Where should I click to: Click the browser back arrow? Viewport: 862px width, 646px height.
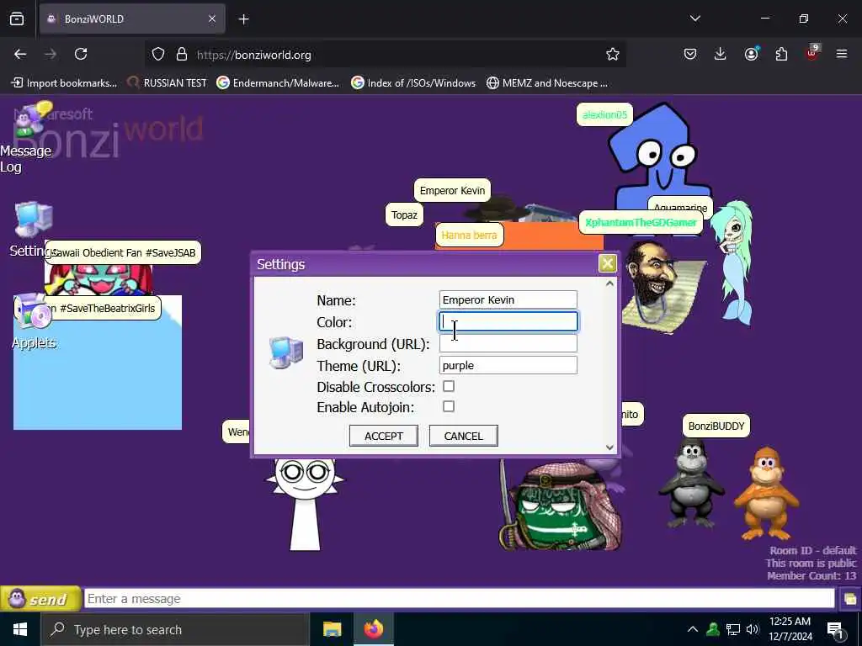click(x=20, y=55)
